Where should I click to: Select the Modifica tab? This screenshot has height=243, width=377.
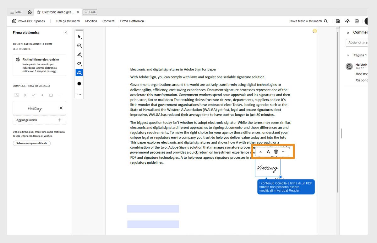[91, 21]
